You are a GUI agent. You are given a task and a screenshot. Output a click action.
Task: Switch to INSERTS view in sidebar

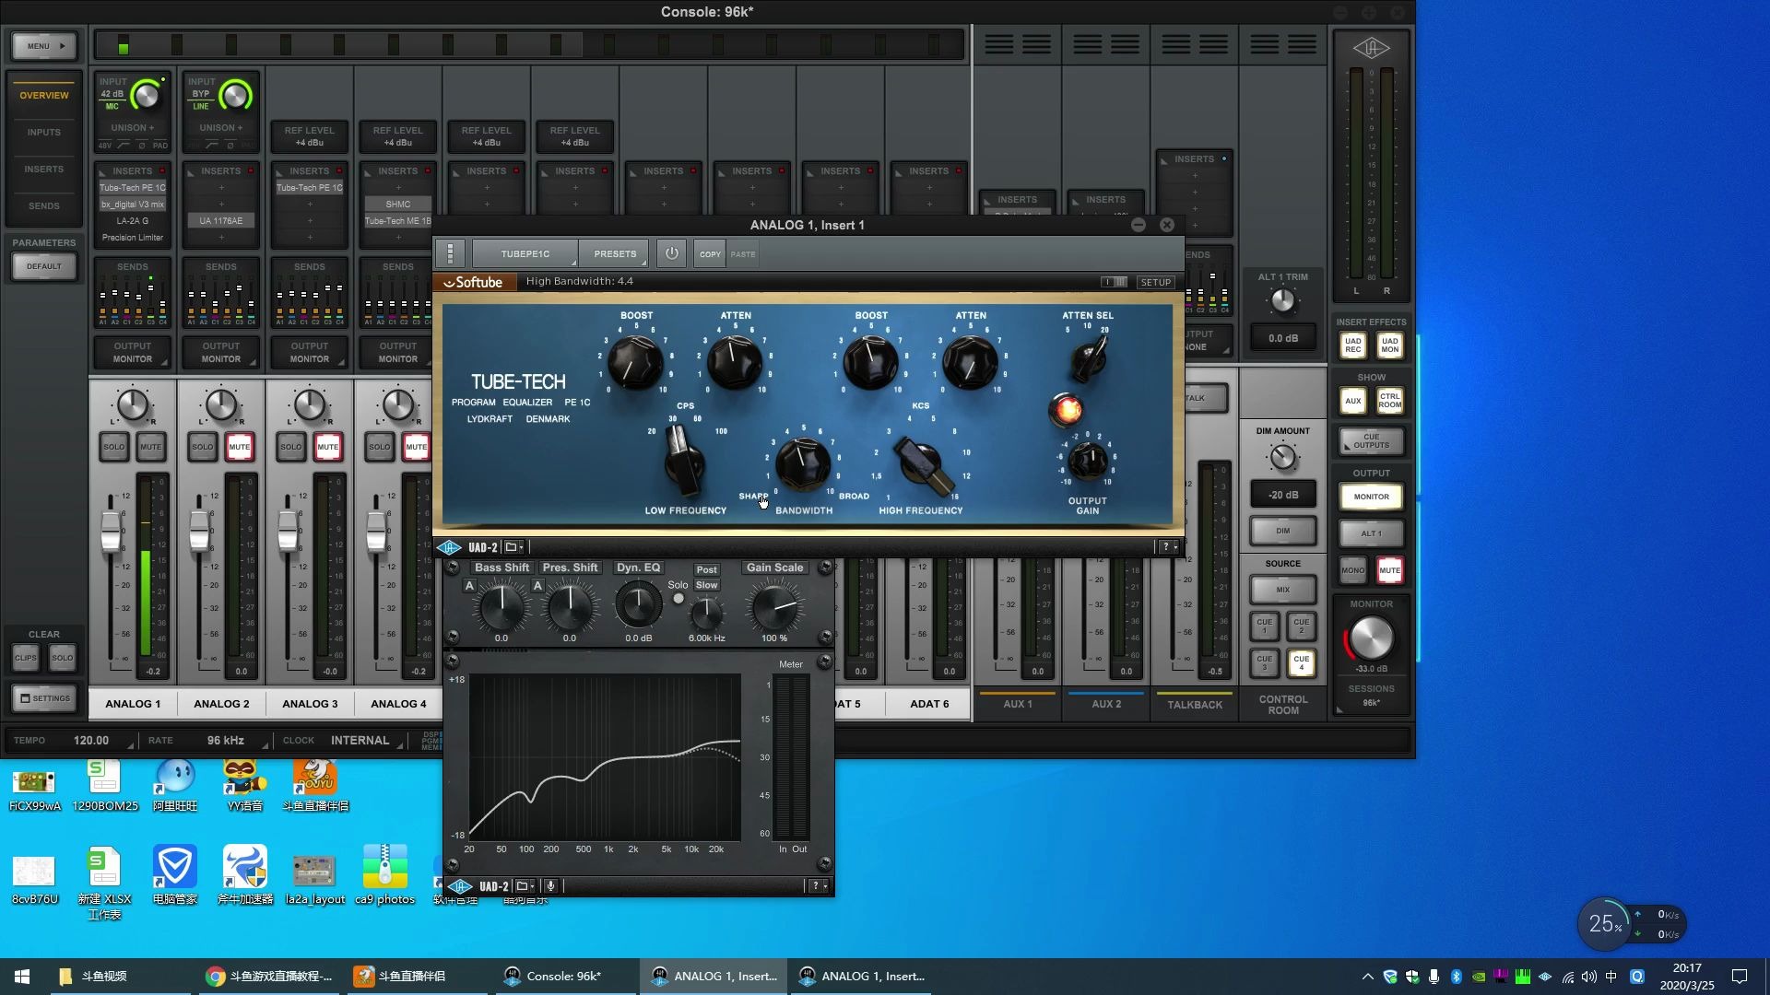[x=43, y=170]
